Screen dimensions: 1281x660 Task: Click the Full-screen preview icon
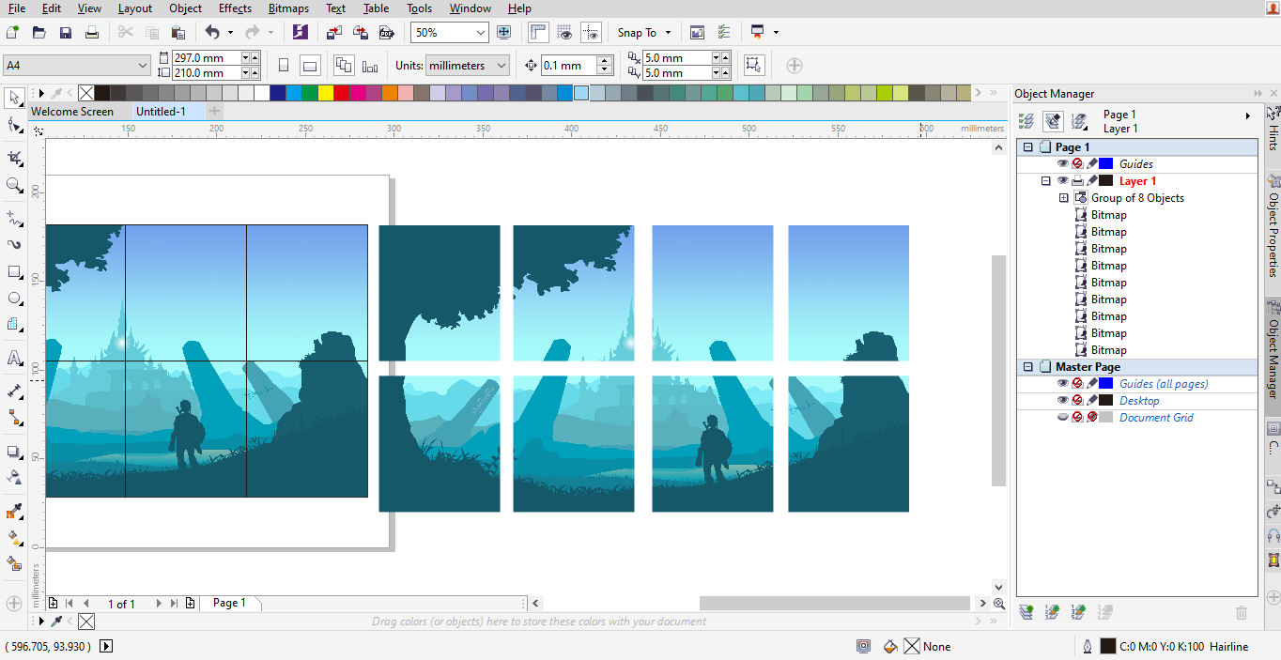504,32
